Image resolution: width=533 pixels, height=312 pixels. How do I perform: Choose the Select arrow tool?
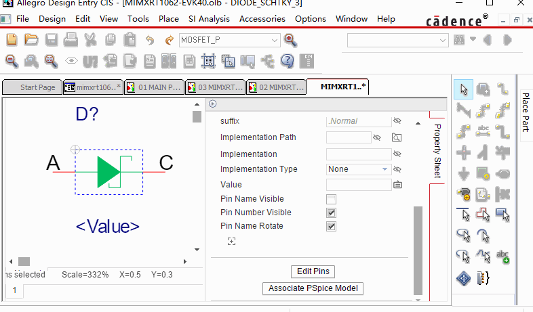point(464,89)
